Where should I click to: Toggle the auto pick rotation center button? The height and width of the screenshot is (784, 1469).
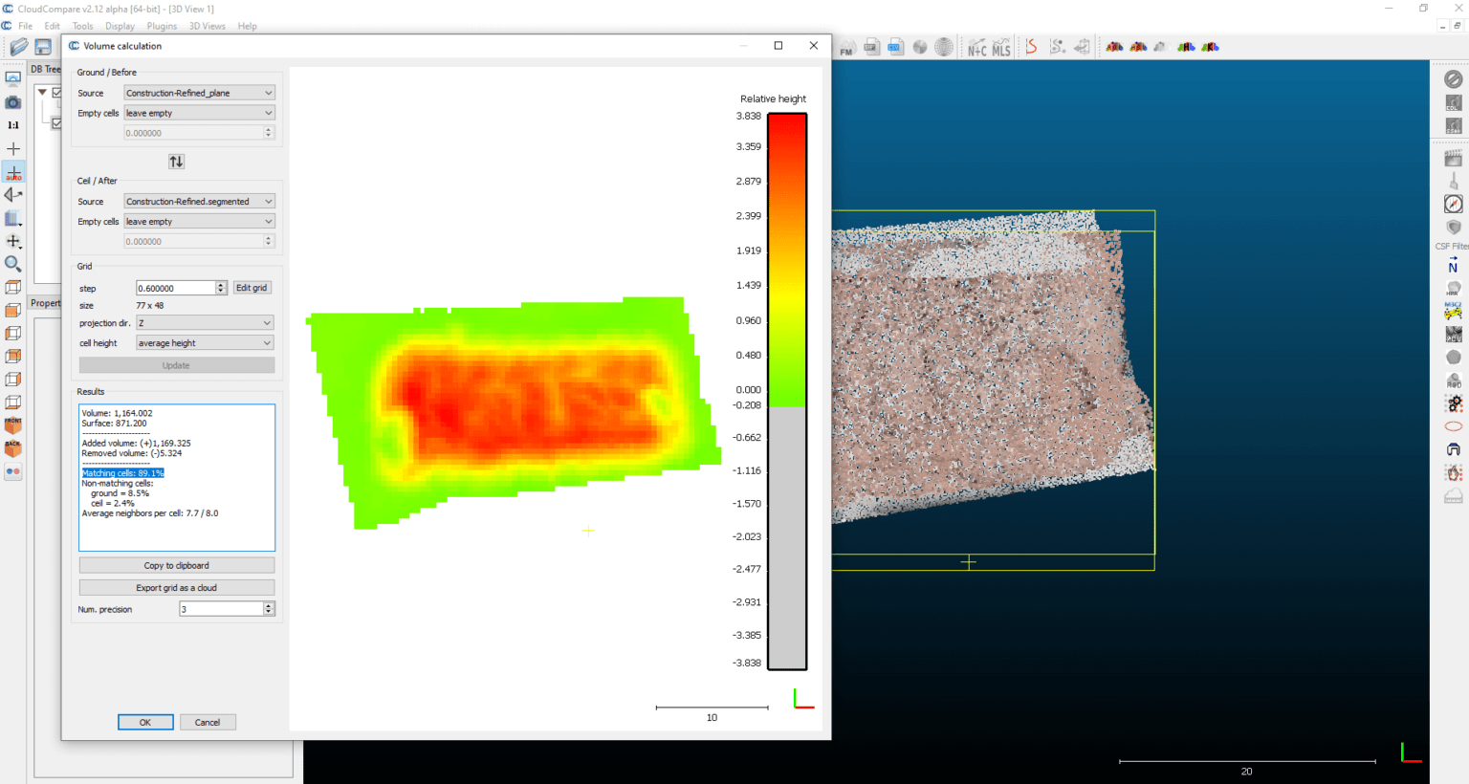[x=13, y=172]
